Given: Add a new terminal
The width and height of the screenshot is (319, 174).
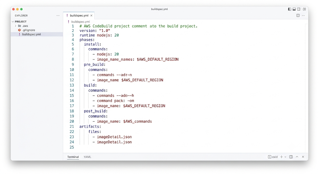Looking at the screenshot, I should pyautogui.click(x=282, y=157).
